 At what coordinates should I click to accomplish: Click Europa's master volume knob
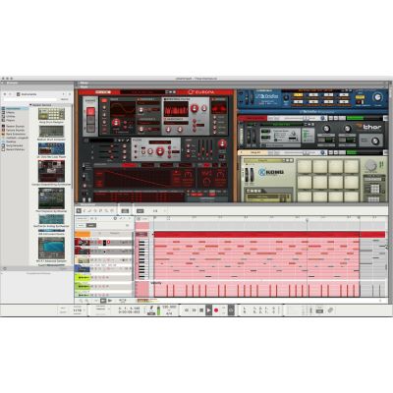click(222, 143)
